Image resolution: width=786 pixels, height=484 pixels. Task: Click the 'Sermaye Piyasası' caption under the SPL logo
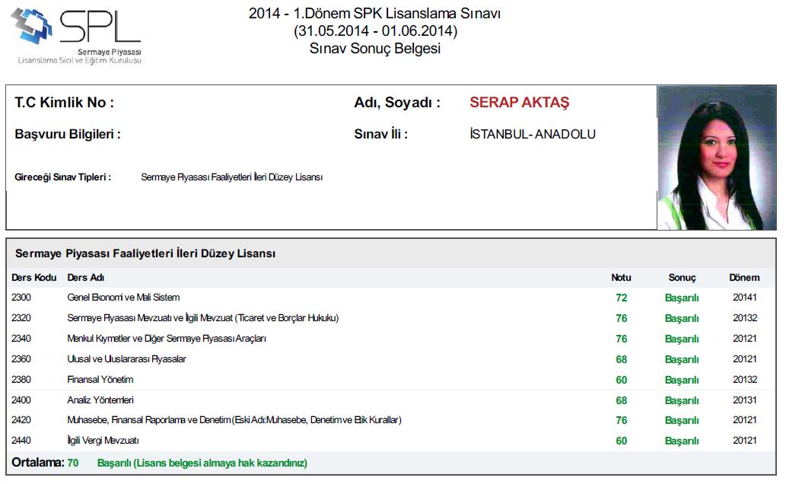(110, 53)
